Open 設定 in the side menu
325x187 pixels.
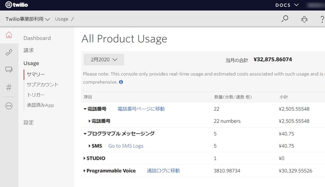[x=29, y=123]
